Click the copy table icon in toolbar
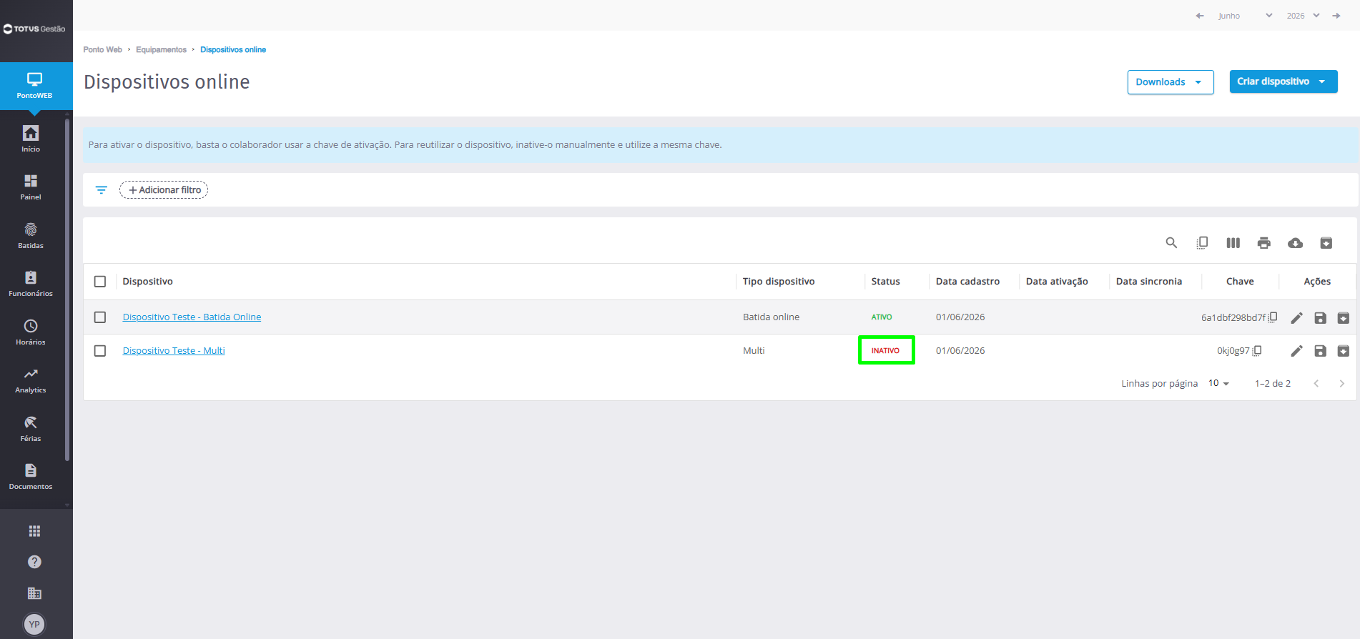This screenshot has width=1360, height=639. coord(1202,243)
